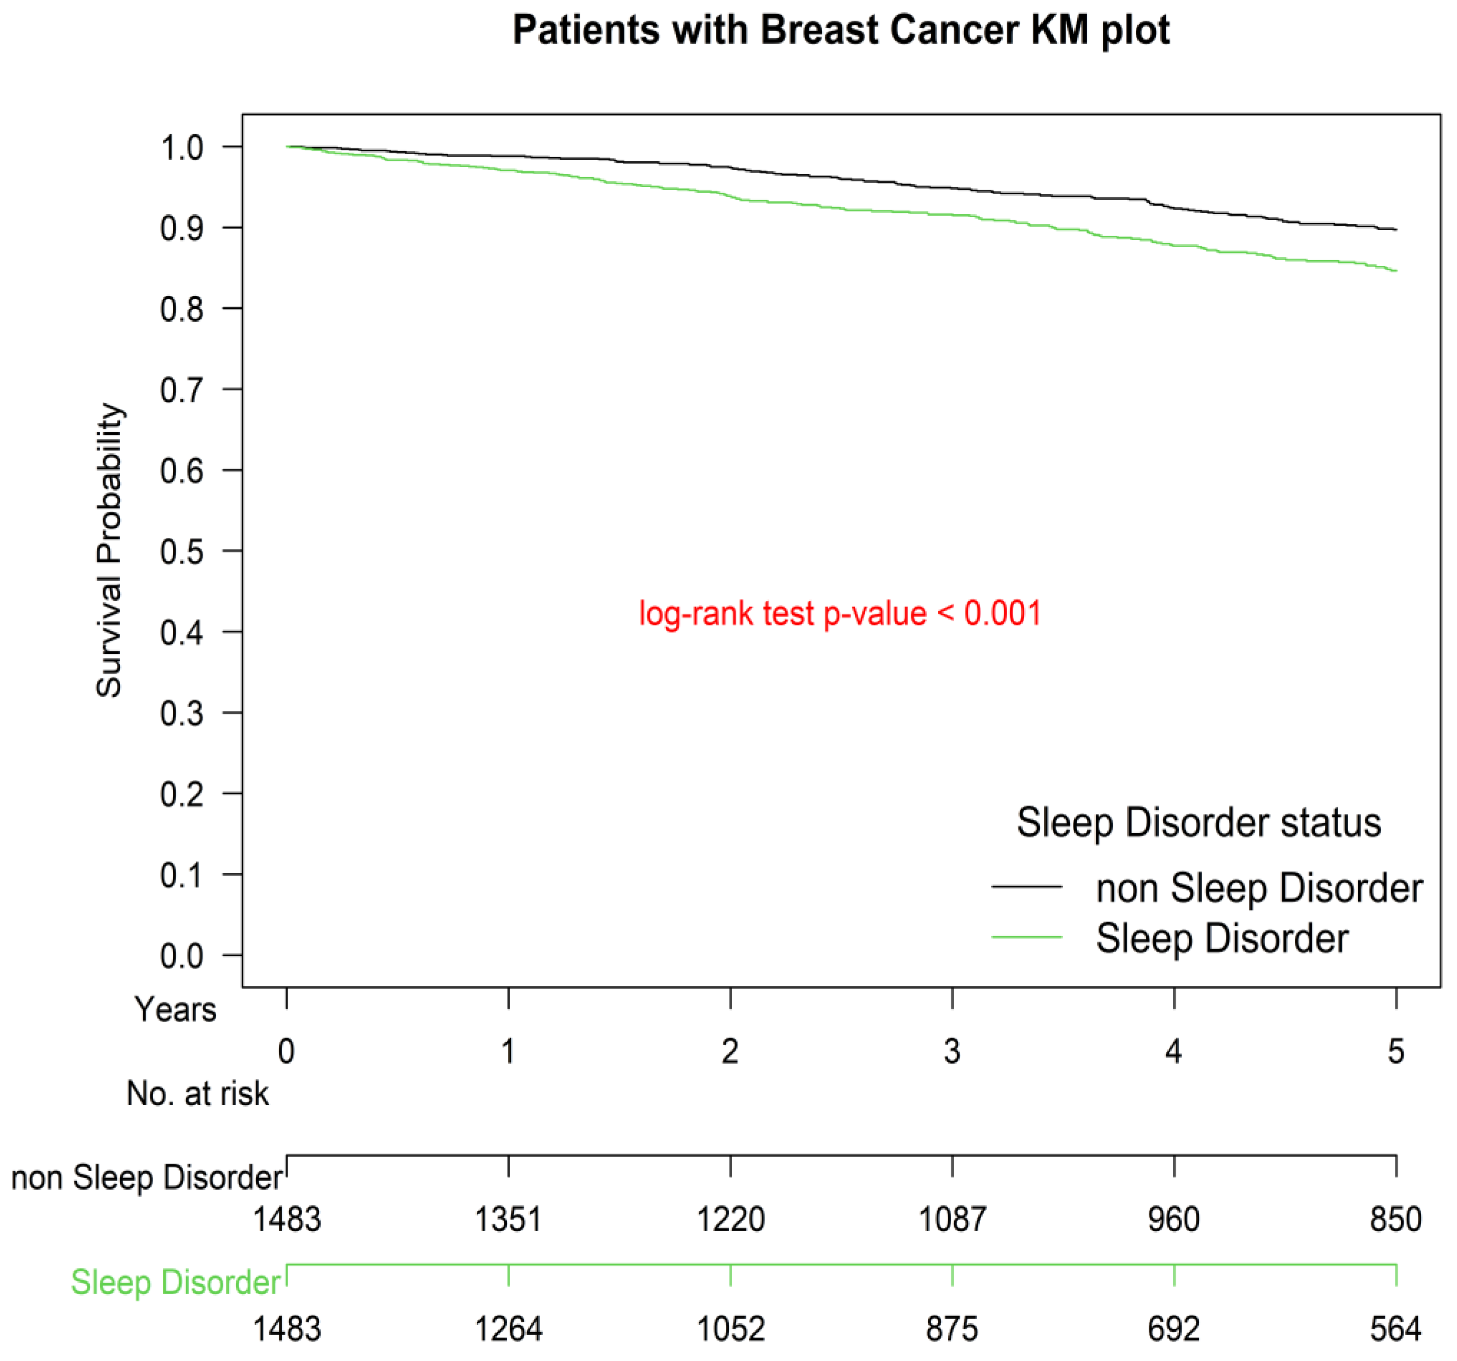Screen dimensions: 1457x1361
Task: Click the at-risk count 960
Action: coord(1174,1220)
